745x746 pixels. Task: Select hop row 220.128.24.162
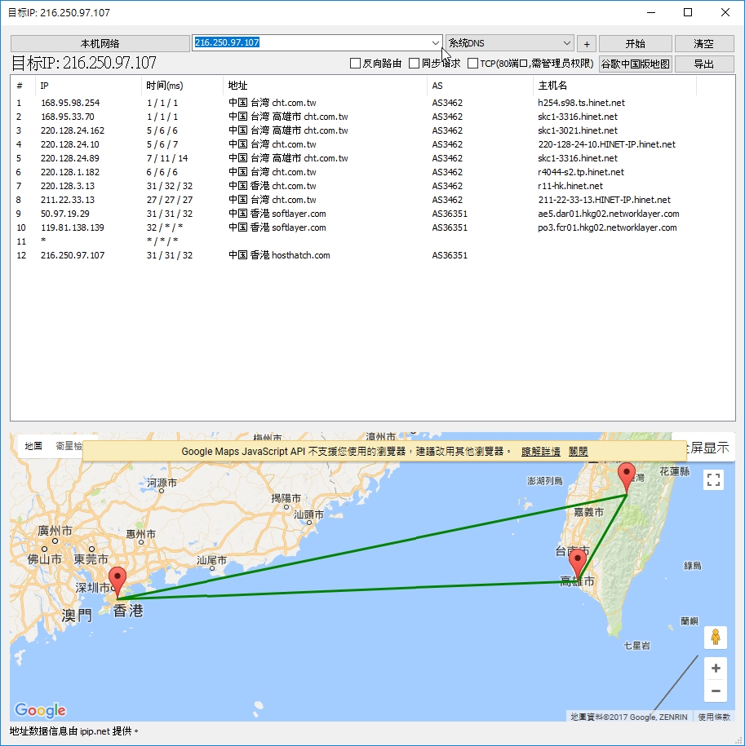pos(373,130)
